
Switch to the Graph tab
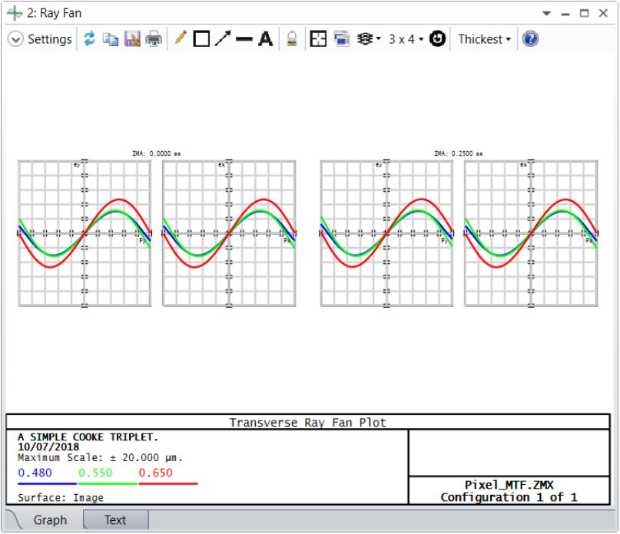50,519
